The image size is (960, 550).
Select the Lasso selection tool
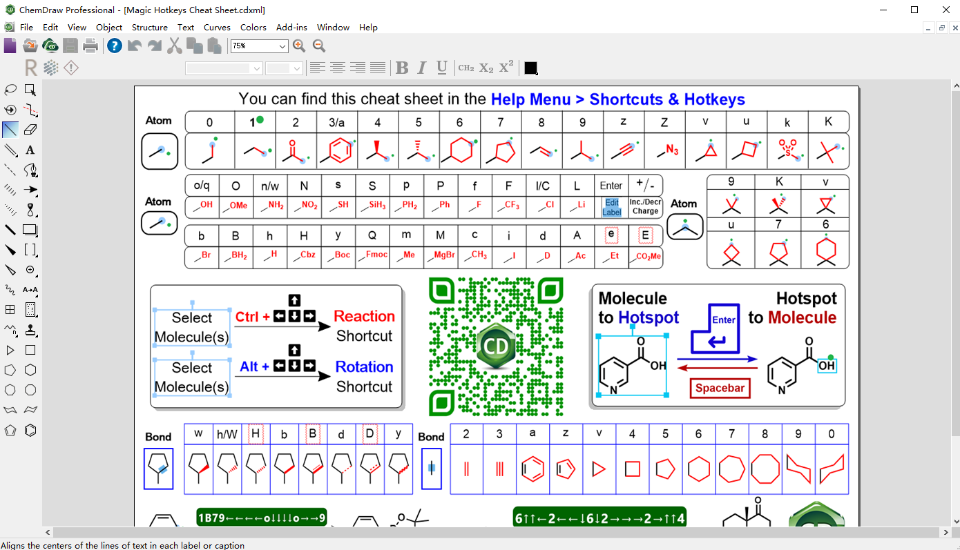click(x=10, y=89)
